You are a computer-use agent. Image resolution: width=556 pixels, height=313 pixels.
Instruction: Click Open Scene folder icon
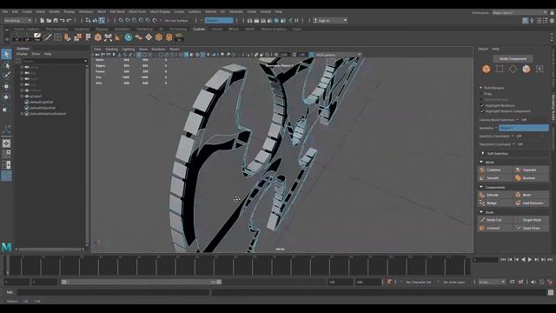coord(49,21)
